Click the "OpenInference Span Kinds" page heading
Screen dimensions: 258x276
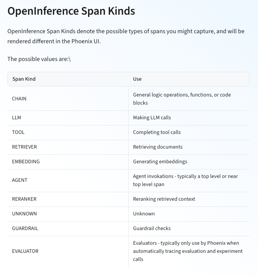(x=71, y=11)
